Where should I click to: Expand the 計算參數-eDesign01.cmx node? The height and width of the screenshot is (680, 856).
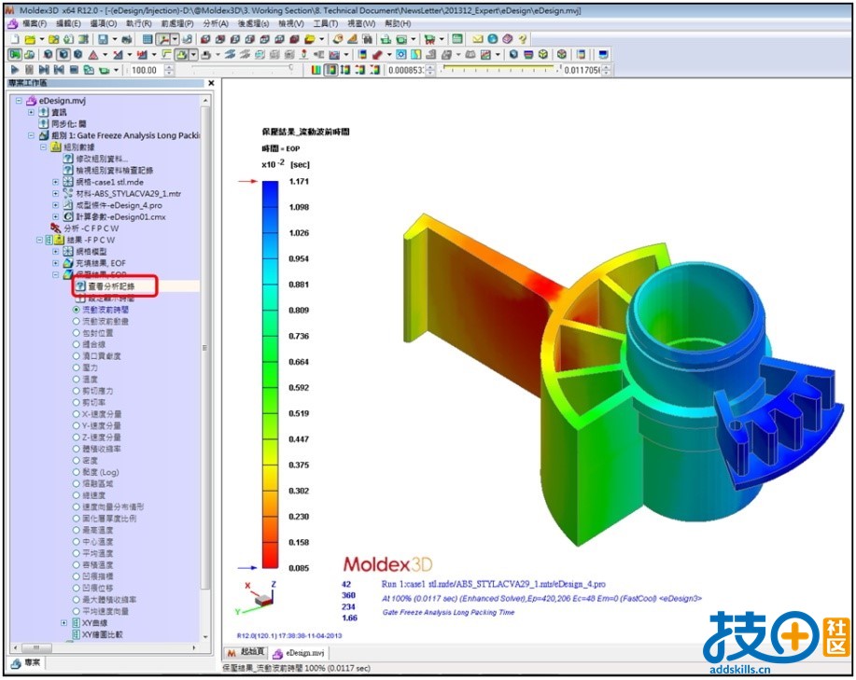55,216
